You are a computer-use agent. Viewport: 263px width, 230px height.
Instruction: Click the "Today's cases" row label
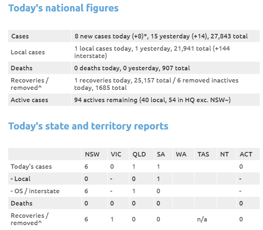pos(31,167)
